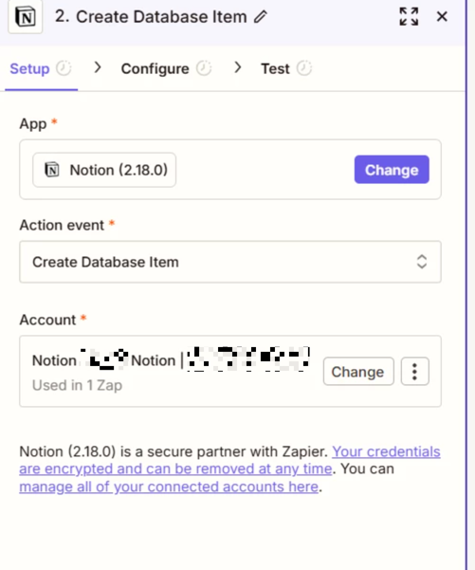The image size is (475, 570).
Task: Edit step name with pencil icon
Action: click(260, 17)
